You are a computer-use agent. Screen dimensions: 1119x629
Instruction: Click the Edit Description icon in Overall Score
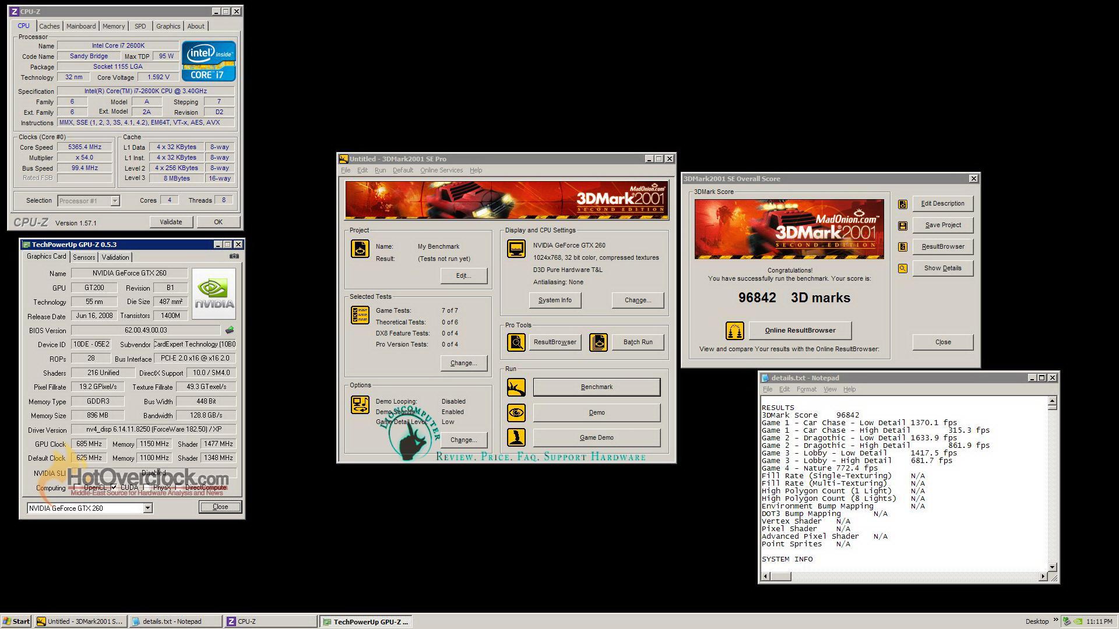pyautogui.click(x=902, y=204)
